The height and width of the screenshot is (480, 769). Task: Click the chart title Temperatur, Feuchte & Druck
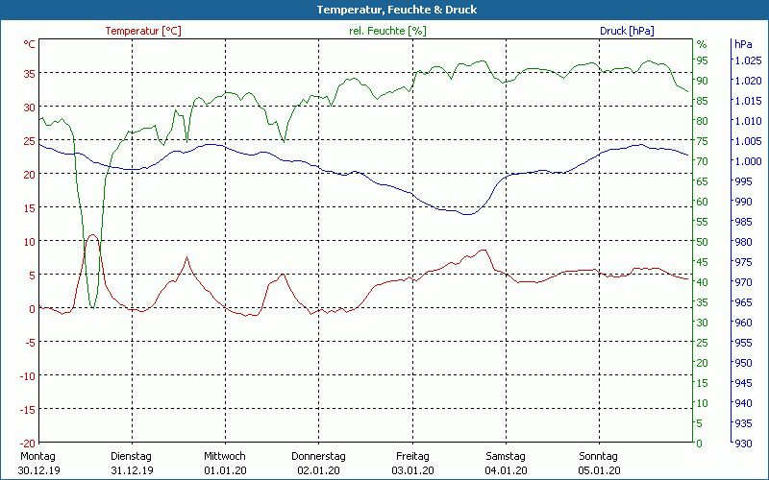(384, 10)
